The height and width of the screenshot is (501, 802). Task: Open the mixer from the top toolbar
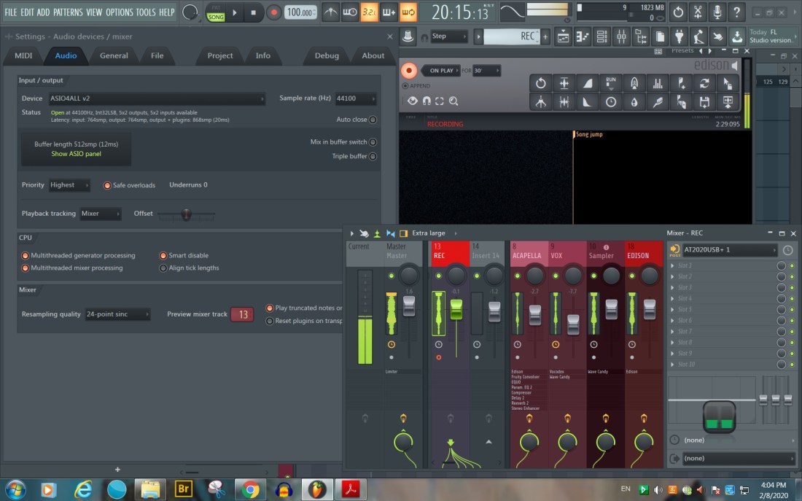620,36
